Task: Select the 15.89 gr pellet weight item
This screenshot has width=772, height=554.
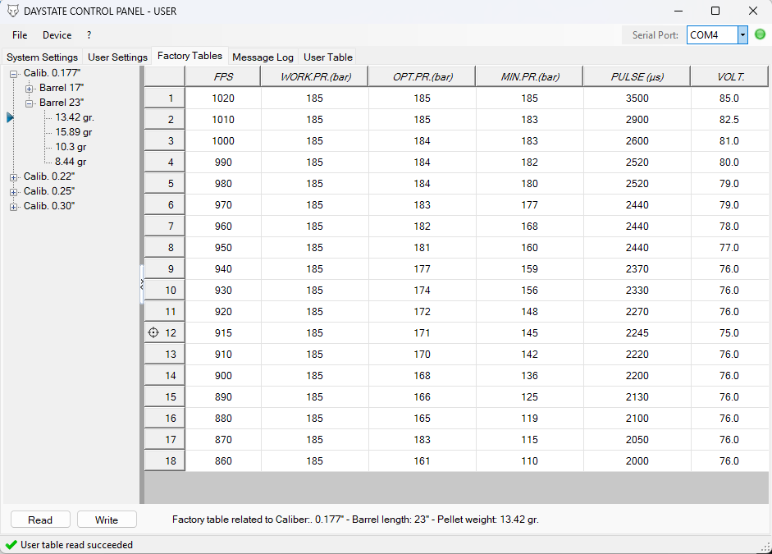Action: (x=74, y=132)
